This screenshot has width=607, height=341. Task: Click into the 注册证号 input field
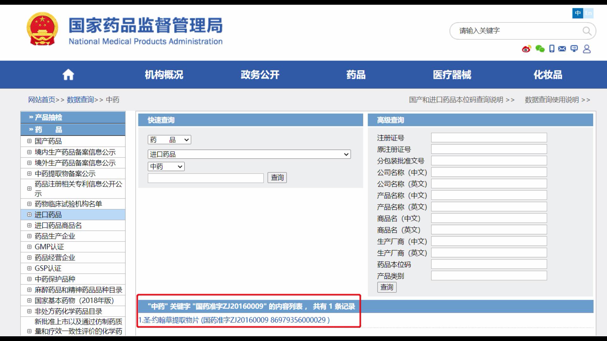click(489, 137)
